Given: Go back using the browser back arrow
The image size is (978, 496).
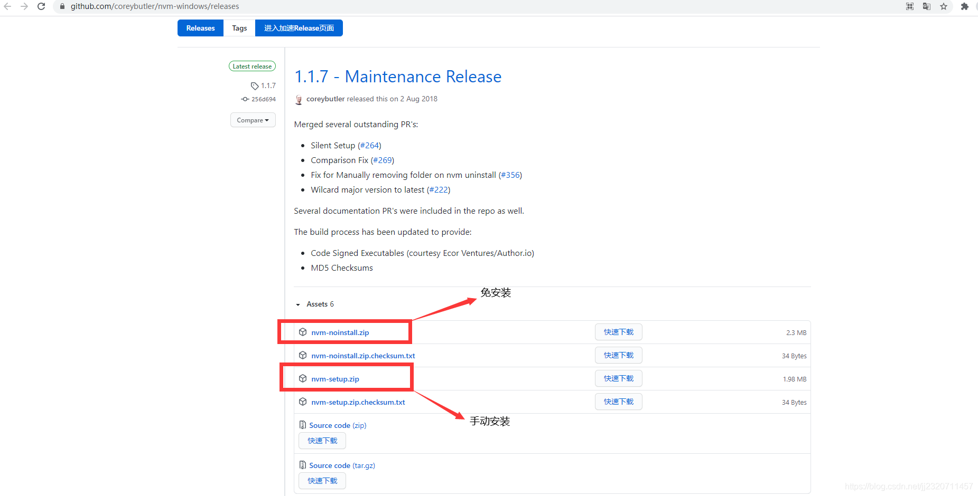Looking at the screenshot, I should point(7,6).
